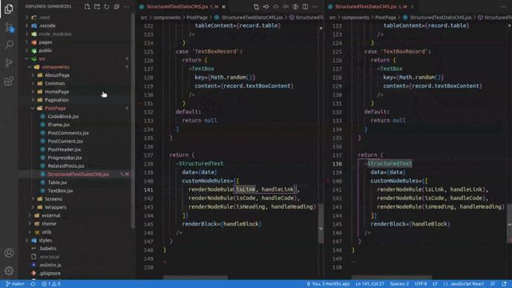This screenshot has width=512, height=288.
Task: Click the New File icon in Explorer header
Action: pyautogui.click(x=87, y=7)
